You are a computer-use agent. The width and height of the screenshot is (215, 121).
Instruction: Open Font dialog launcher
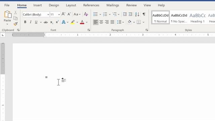point(89,30)
